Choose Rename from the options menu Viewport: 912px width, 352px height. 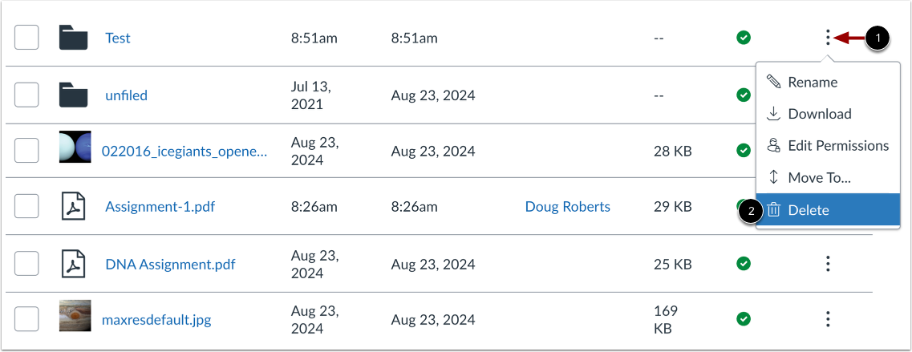812,82
